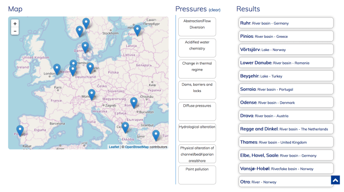Clear all selected pressures
The image size is (344, 192).
click(215, 10)
